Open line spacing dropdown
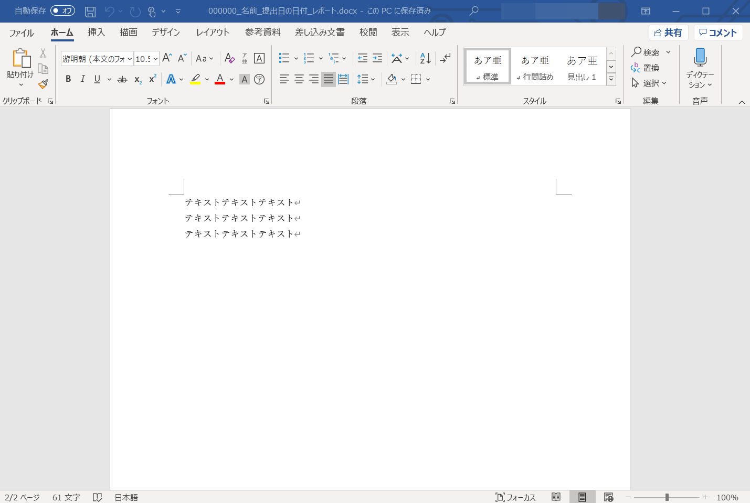This screenshot has width=750, height=503. click(x=366, y=79)
